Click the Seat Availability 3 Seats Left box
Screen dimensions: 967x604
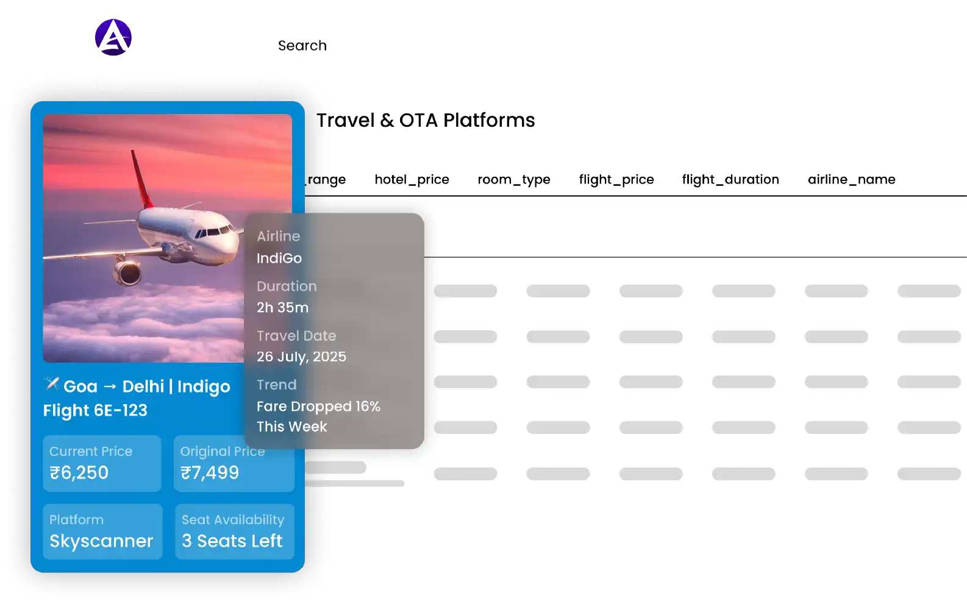click(234, 531)
